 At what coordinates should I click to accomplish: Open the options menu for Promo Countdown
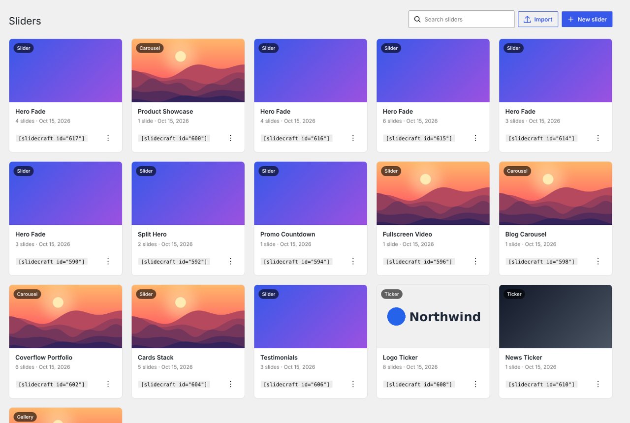[353, 261]
